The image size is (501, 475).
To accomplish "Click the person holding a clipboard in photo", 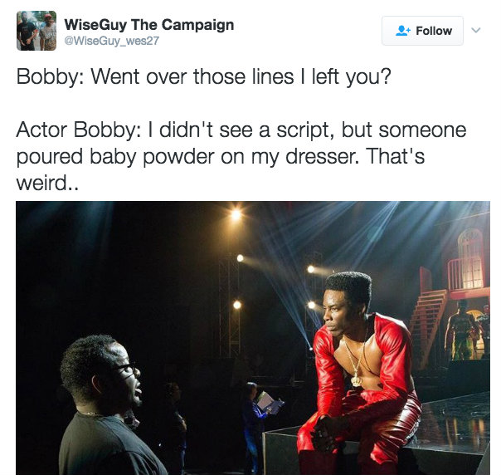I will click(x=257, y=422).
